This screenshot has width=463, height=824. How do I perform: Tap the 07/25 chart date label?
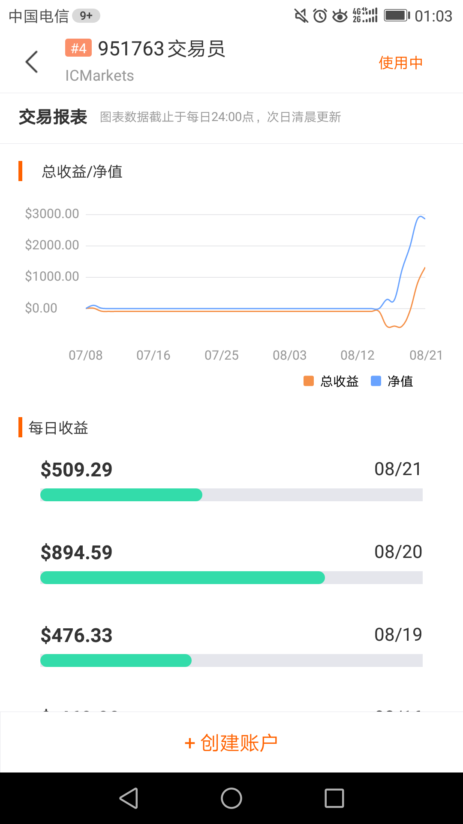click(x=222, y=355)
